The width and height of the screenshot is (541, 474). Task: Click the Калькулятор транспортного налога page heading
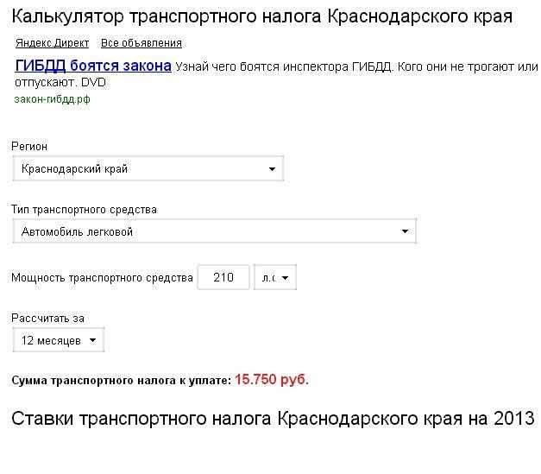point(262,16)
